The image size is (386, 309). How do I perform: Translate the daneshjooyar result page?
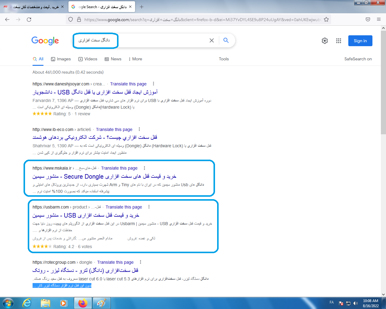pos(128,84)
